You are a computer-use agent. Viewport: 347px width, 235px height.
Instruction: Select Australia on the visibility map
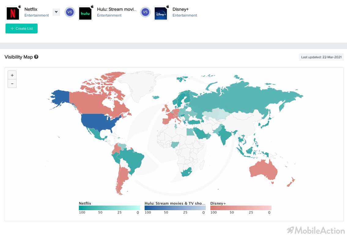(x=263, y=170)
